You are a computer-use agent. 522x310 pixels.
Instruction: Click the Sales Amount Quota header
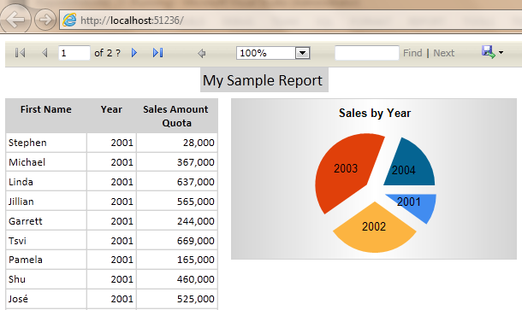pyautogui.click(x=176, y=116)
